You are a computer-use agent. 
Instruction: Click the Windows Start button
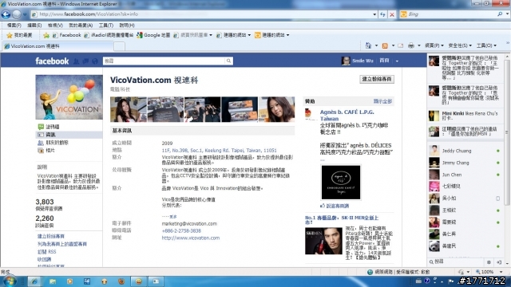pyautogui.click(x=10, y=281)
